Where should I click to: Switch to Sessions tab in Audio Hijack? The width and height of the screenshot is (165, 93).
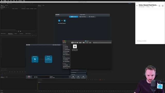74,17
